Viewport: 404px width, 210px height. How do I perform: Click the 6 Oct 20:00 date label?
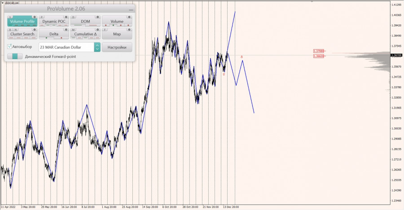click(x=170, y=207)
